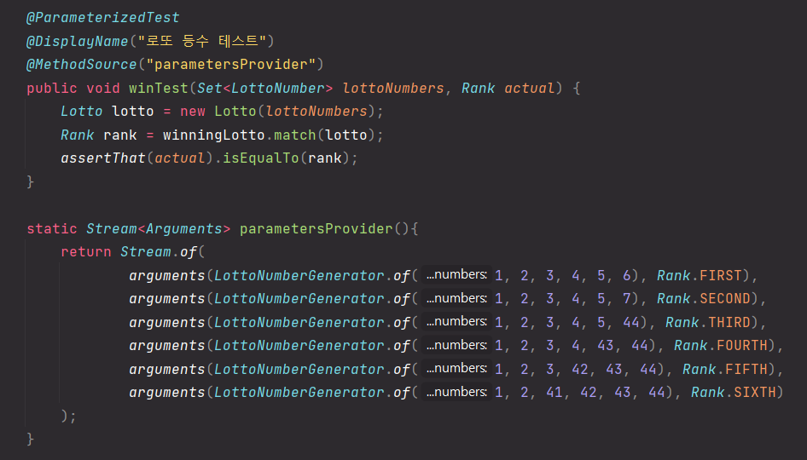Click the Rank.FIFTH constant

pos(724,369)
